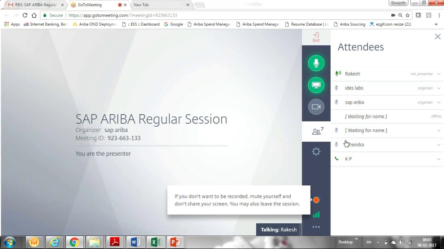Close the Attendees panel
Screen dimensions: 444x249
438,37
